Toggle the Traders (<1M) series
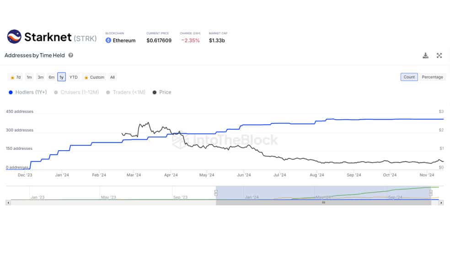This screenshot has height=253, width=450. click(x=126, y=92)
